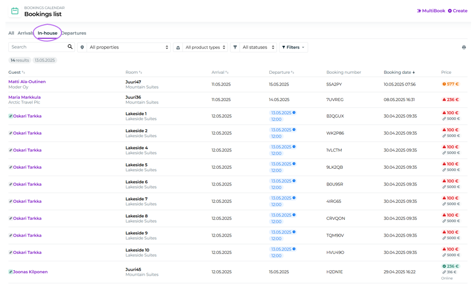The image size is (475, 288).
Task: Switch to the Arrivals tab
Action: [25, 33]
